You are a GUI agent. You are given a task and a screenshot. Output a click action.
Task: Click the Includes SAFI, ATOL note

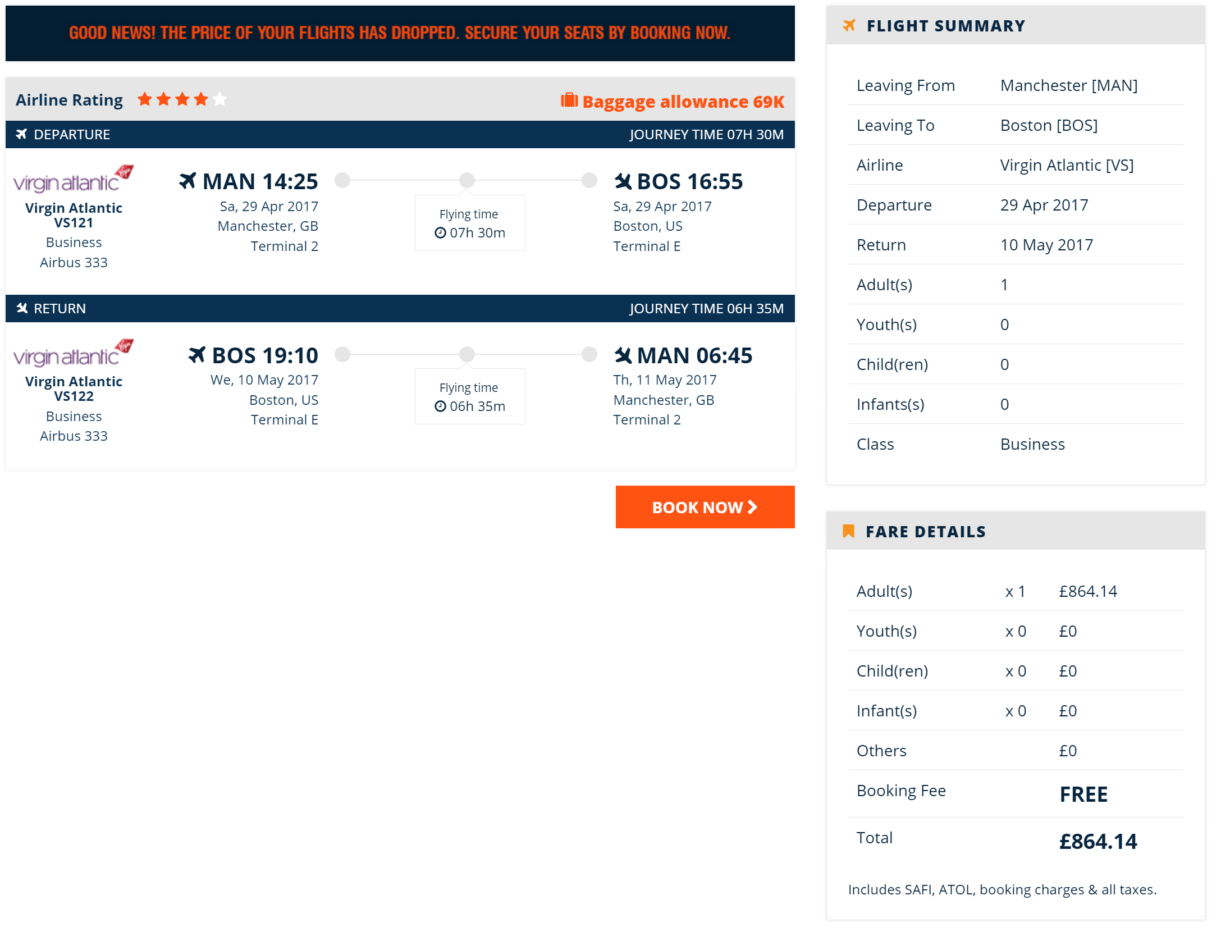pos(1002,890)
